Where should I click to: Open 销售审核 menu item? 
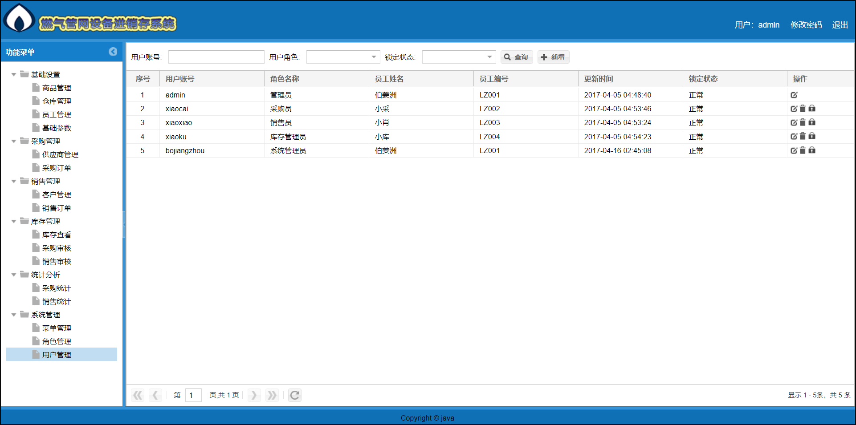57,261
